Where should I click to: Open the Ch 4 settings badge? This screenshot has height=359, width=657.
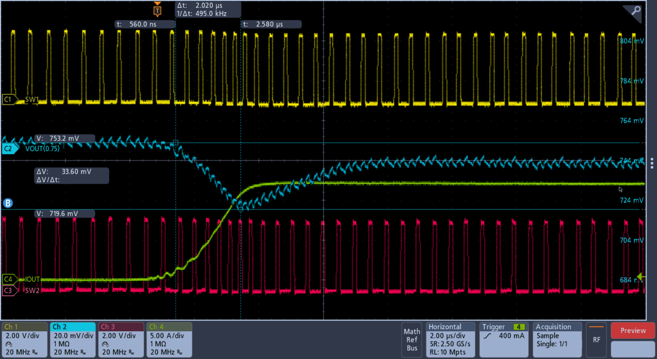(169, 340)
